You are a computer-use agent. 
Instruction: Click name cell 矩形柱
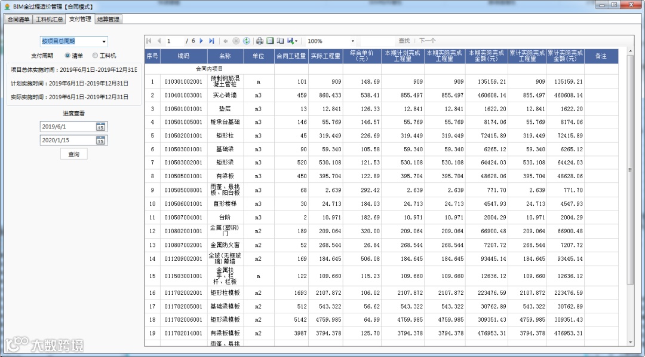click(x=225, y=136)
